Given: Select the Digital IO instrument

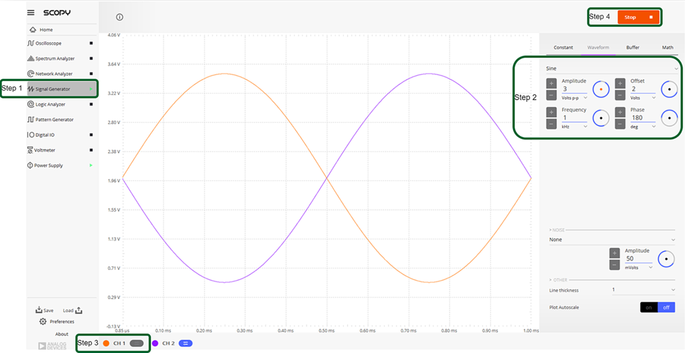Looking at the screenshot, I should (x=47, y=135).
